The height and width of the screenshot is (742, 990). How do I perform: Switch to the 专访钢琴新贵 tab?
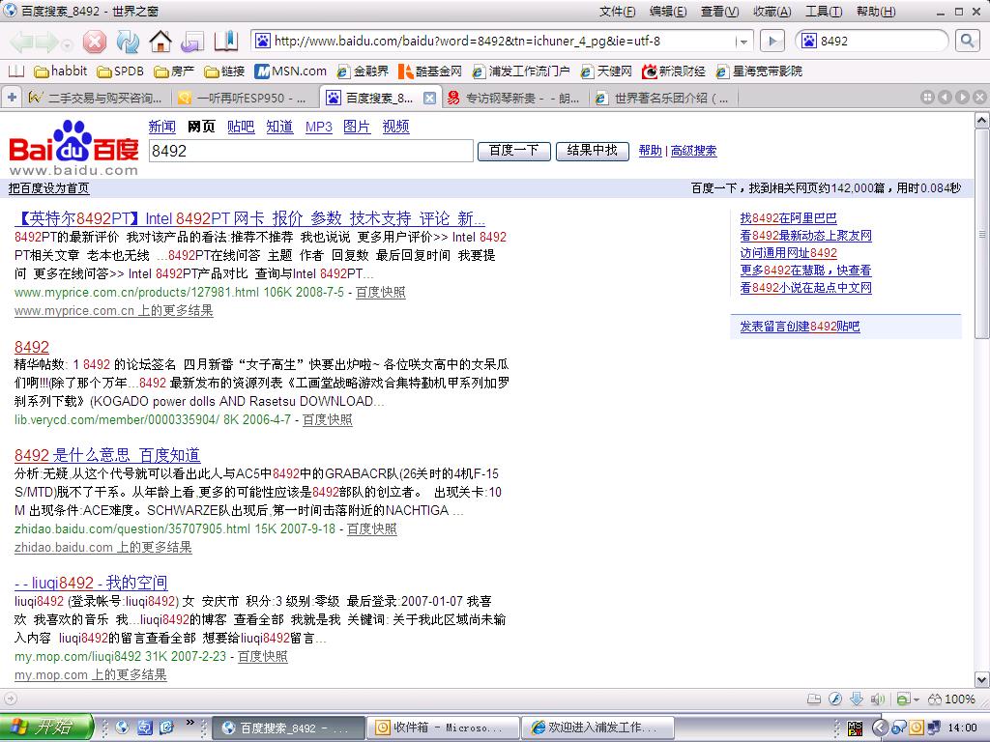515,98
